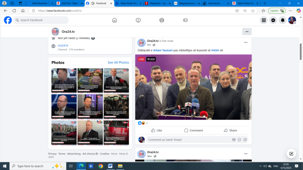Open options for the 18m post

point(246,154)
